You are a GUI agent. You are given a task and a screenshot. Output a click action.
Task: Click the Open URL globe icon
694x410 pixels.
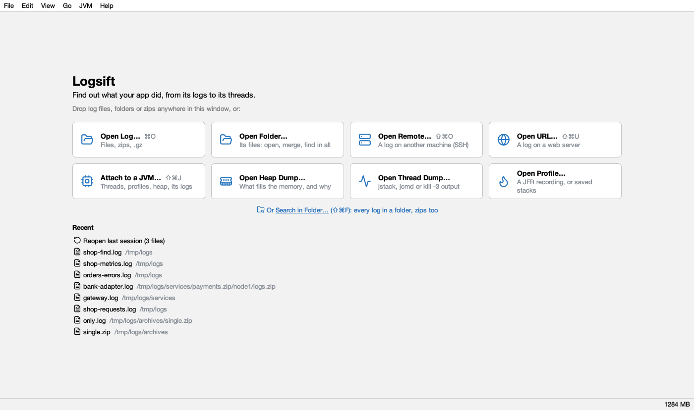pos(504,140)
